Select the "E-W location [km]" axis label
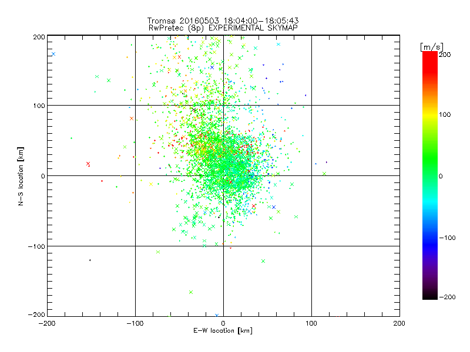The width and height of the screenshot is (470, 352). pyautogui.click(x=223, y=331)
